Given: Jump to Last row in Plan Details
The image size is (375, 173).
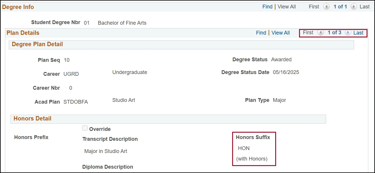Looking at the screenshot, I should click(x=358, y=33).
